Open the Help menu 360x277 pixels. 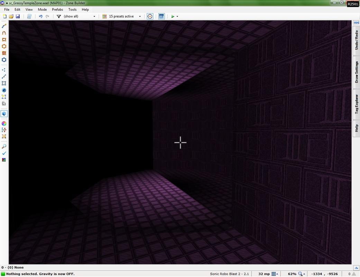coord(85,9)
